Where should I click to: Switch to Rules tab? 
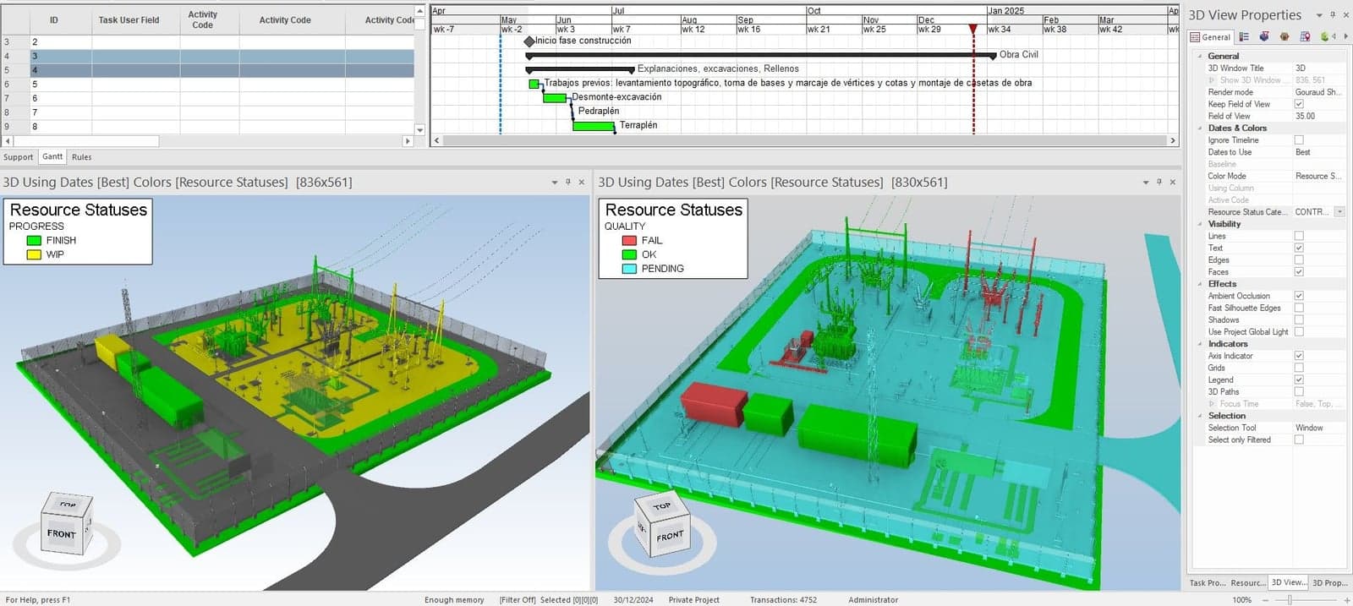point(81,157)
